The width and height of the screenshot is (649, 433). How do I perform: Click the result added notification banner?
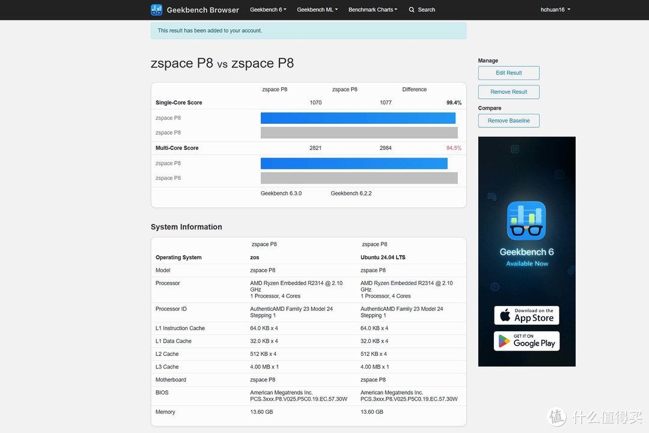308,31
